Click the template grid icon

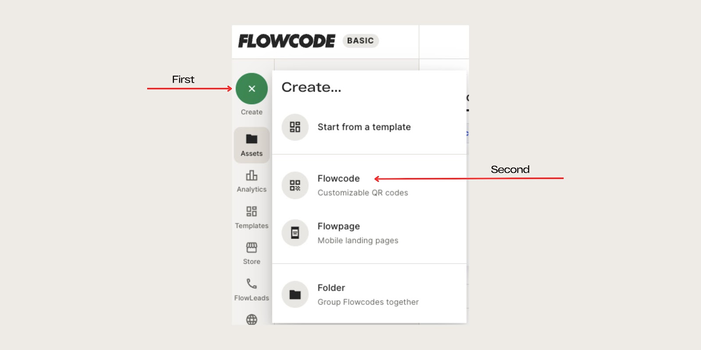click(295, 127)
